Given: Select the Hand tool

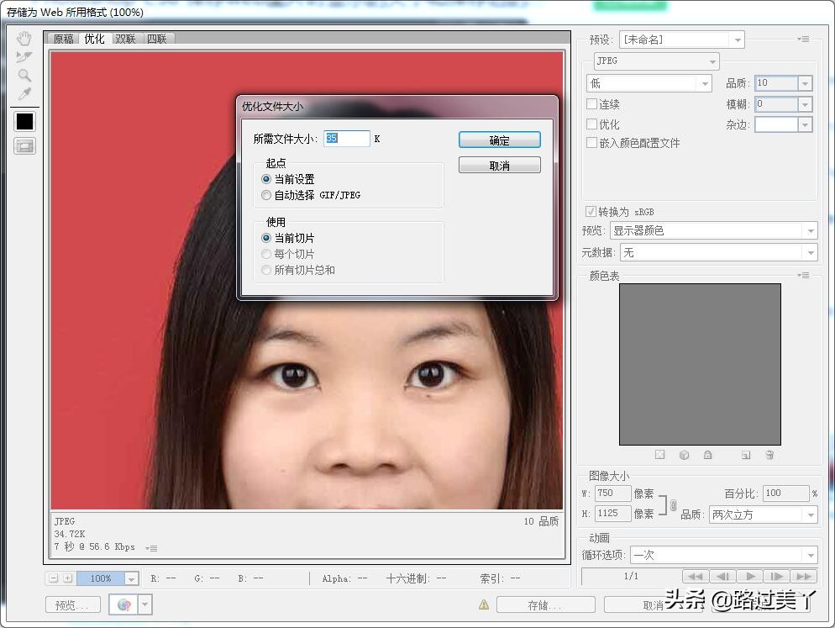Looking at the screenshot, I should (x=24, y=39).
